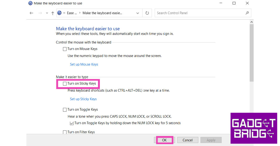
Task: Click breadcrumb chevron after 'Ease ...'
Action: [80, 13]
